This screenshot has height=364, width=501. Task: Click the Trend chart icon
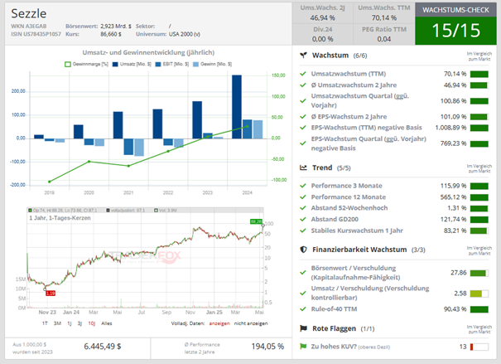pyautogui.click(x=303, y=167)
